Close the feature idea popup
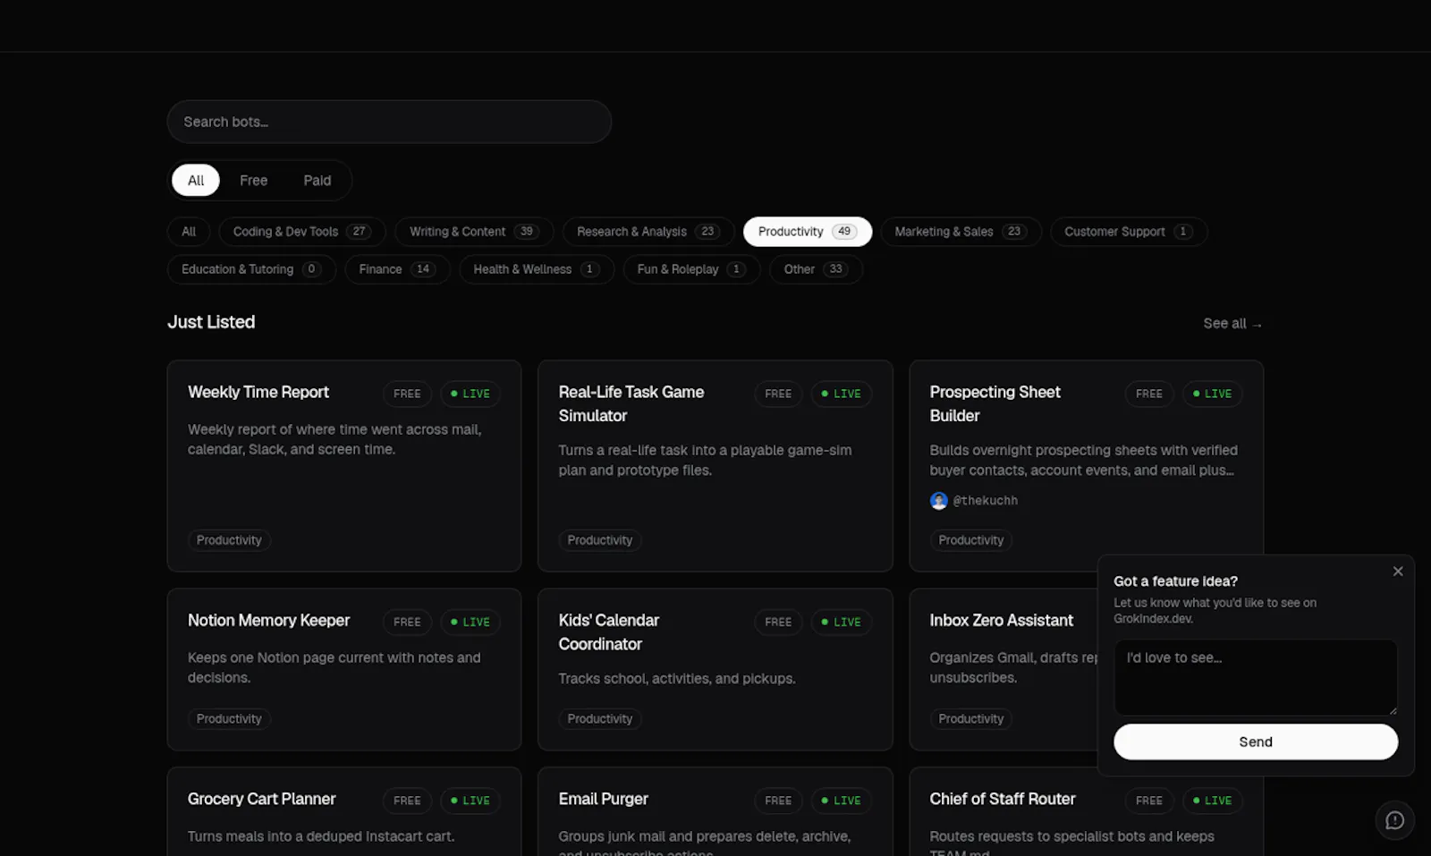1431x856 pixels. click(1398, 572)
